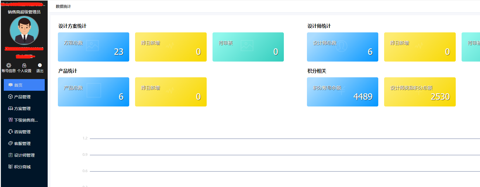Select the 首页 menu item
The width and height of the screenshot is (480, 187).
(x=24, y=85)
